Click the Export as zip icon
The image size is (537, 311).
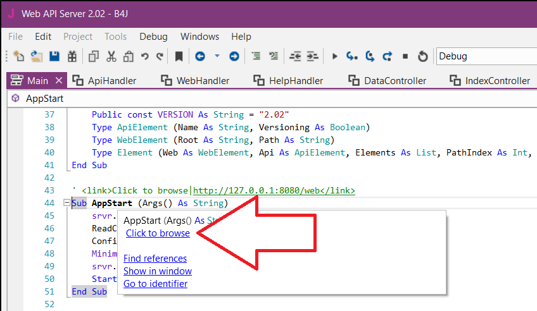(72, 56)
